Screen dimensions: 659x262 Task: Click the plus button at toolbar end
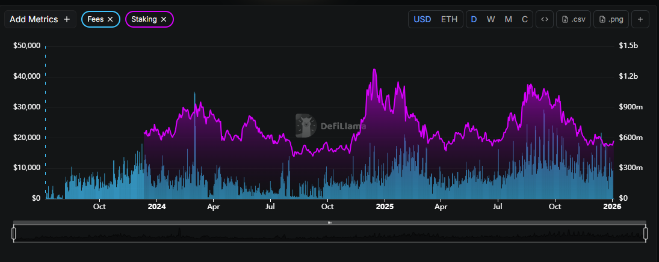click(x=640, y=19)
